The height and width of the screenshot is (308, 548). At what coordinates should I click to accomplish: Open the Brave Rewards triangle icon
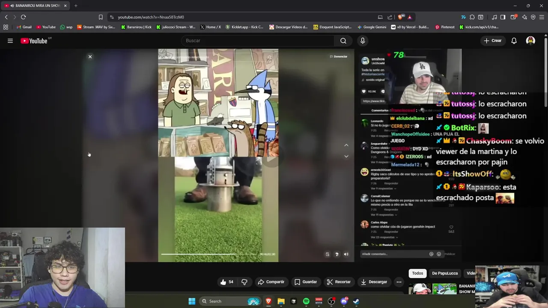tap(409, 17)
